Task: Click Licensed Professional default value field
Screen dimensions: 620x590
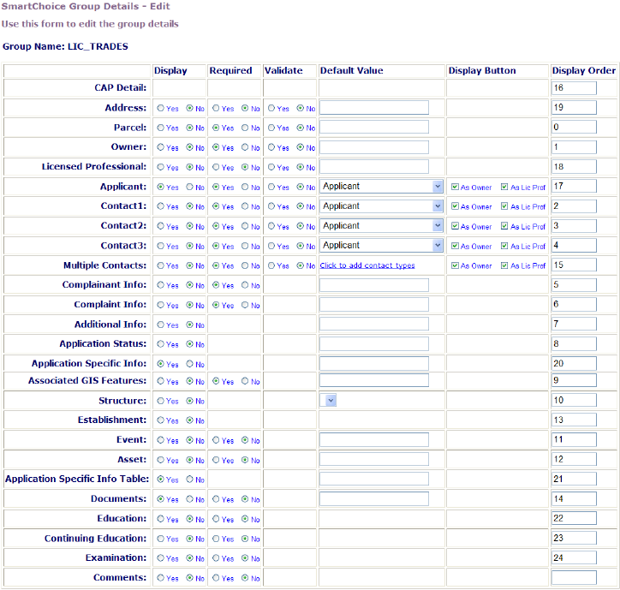Action: coord(374,166)
